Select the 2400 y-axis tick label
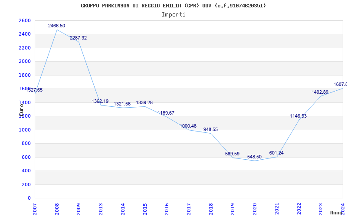This screenshot has height=217, width=347. coord(25,34)
